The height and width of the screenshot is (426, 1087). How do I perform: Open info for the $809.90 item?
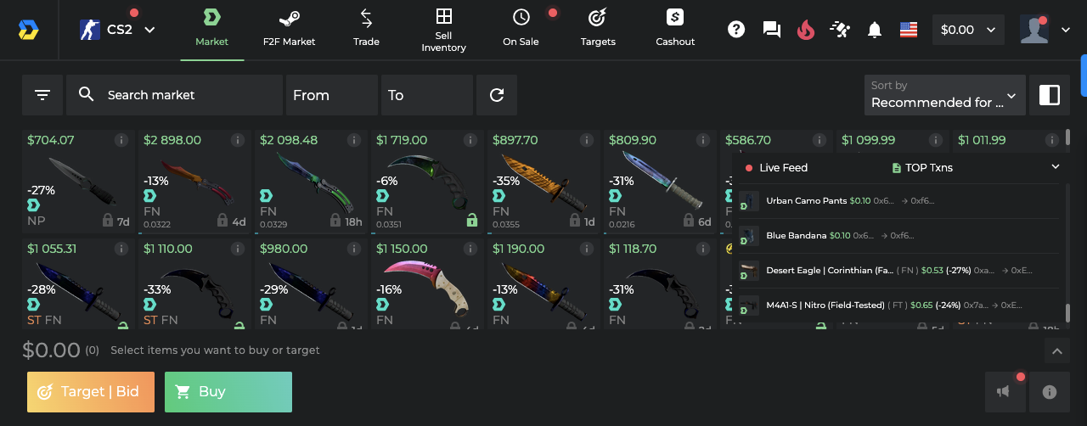coord(702,140)
